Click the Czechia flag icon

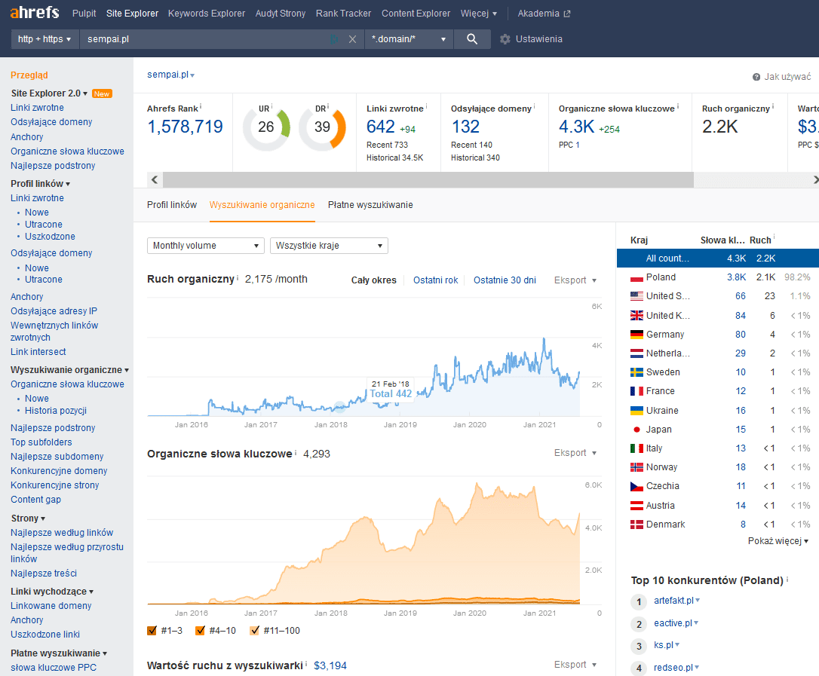(636, 487)
